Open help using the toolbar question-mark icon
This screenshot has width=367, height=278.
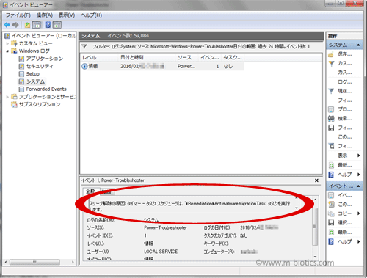[48, 25]
